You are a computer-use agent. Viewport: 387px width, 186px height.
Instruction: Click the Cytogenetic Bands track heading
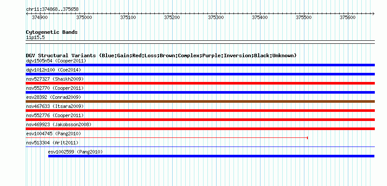(52, 32)
